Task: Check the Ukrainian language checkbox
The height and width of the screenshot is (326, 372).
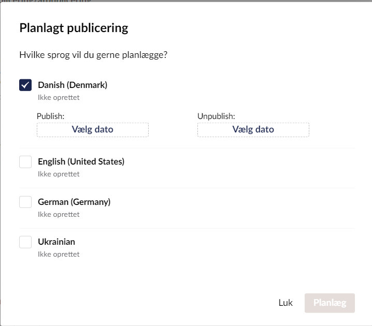Action: click(x=25, y=242)
